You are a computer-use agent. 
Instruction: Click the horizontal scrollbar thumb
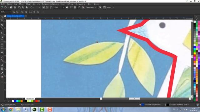pos(134,99)
